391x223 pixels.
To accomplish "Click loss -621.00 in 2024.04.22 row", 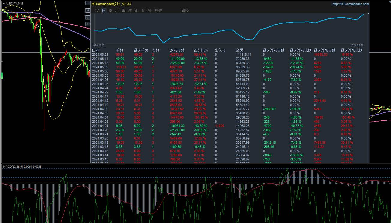I will coord(175,92).
